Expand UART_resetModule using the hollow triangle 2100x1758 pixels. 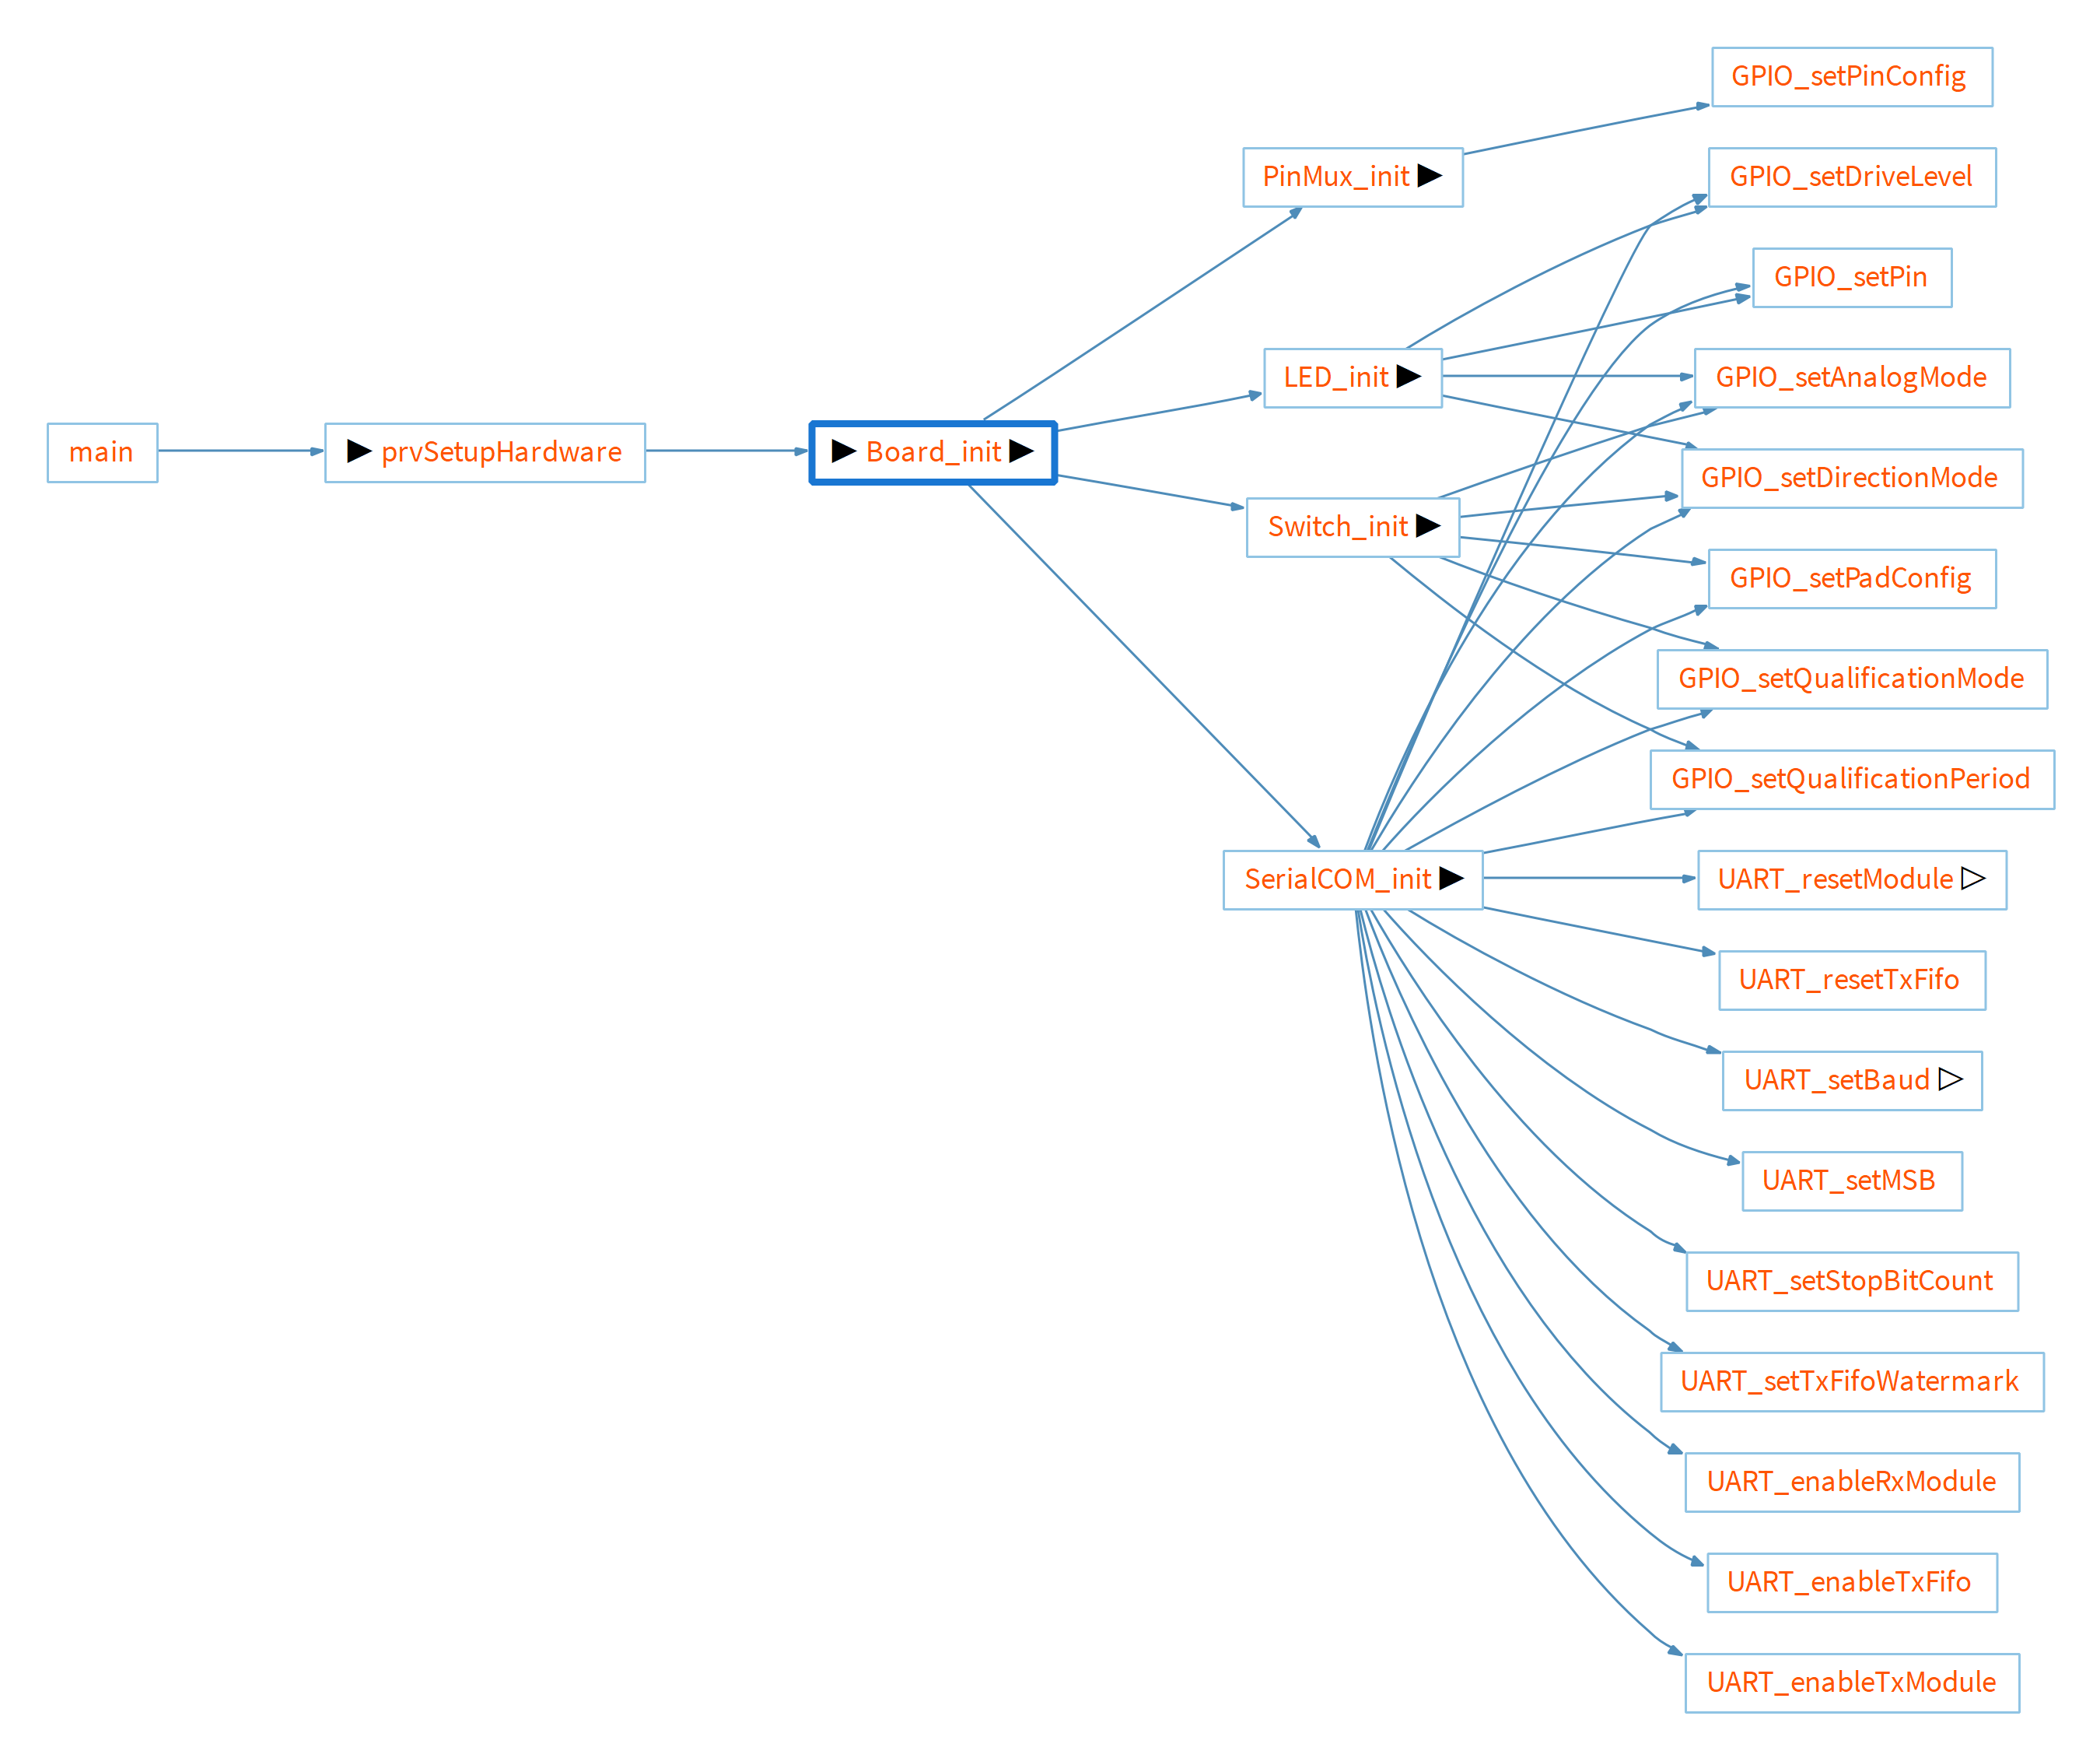pos(1973,879)
